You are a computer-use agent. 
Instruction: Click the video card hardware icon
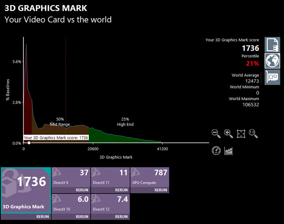272,77
